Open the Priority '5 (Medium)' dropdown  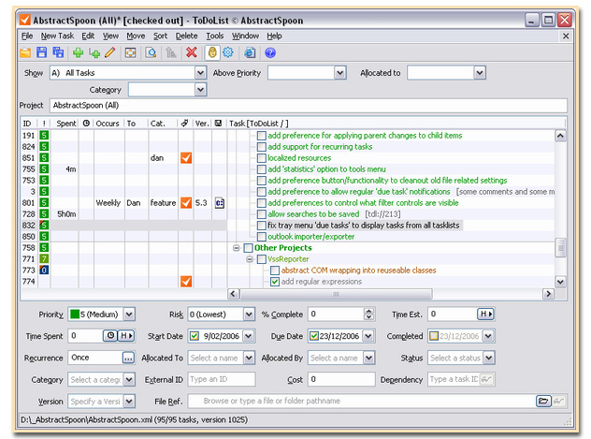[x=129, y=315]
